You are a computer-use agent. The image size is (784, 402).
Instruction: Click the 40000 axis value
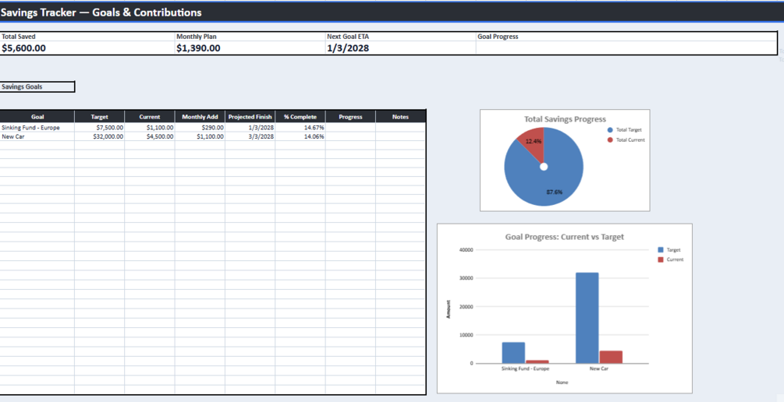coord(466,249)
